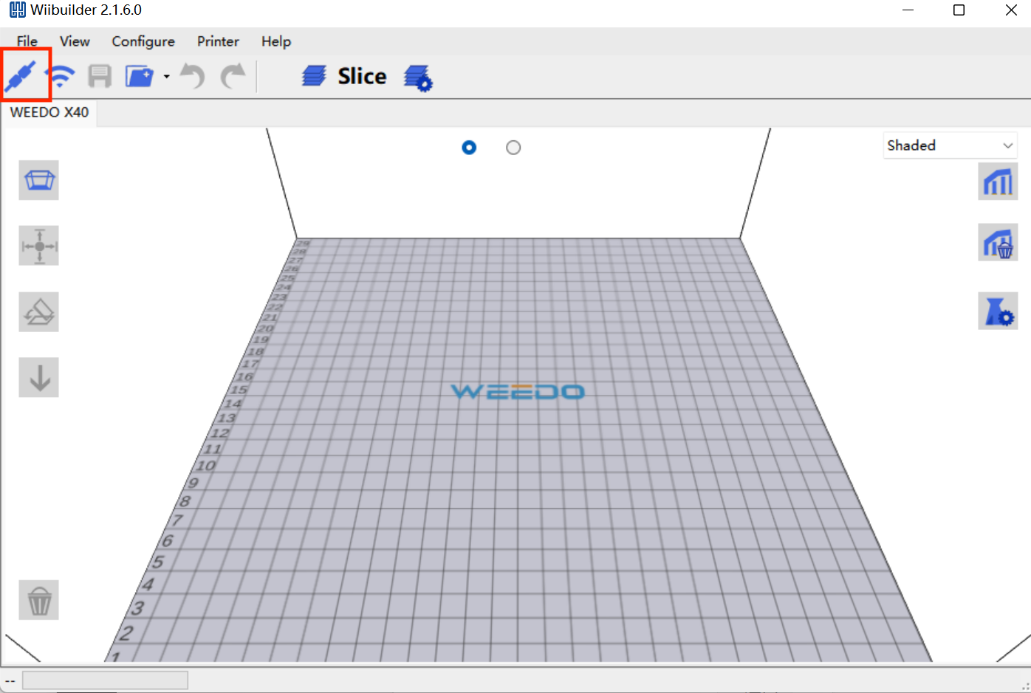The width and height of the screenshot is (1031, 693).
Task: Click the chart with trash basket icon
Action: click(x=998, y=243)
